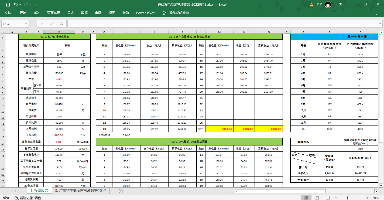Click the Undo arrow icon

point(15,4)
